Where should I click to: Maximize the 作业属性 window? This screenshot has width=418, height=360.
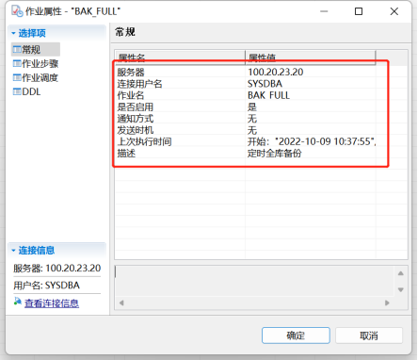pyautogui.click(x=359, y=11)
